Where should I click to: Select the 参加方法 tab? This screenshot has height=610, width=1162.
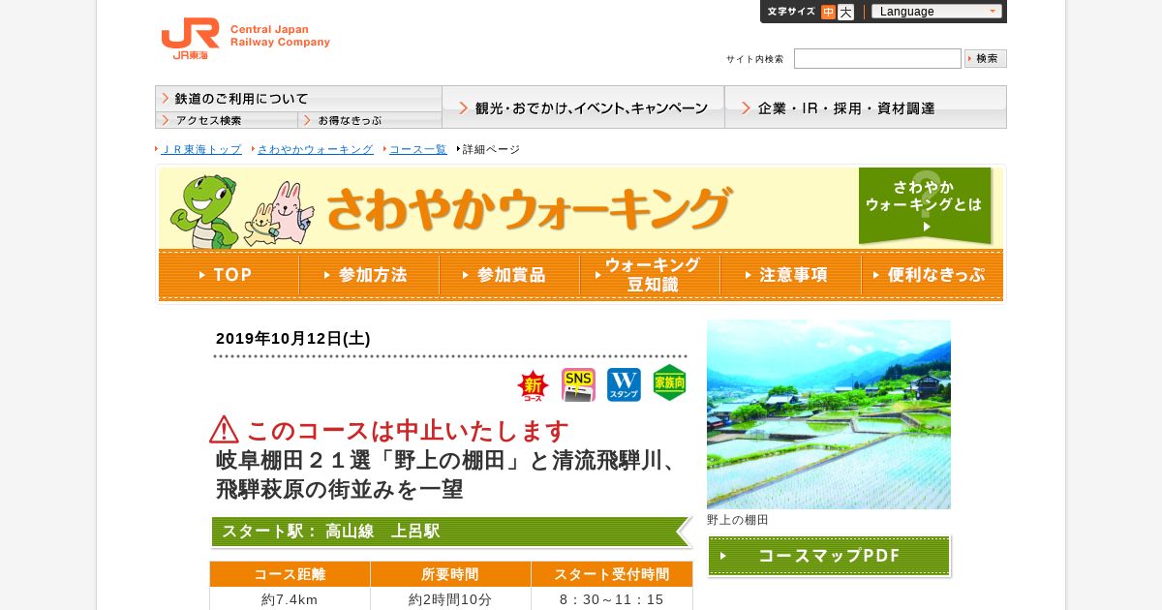click(369, 275)
